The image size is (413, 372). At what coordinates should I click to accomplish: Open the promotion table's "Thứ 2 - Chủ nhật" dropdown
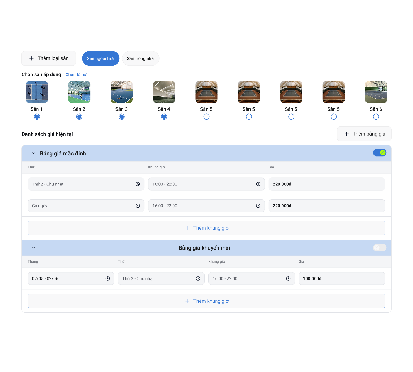coord(161,278)
